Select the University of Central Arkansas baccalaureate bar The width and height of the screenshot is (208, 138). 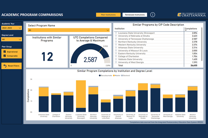pyautogui.click(x=118, y=106)
